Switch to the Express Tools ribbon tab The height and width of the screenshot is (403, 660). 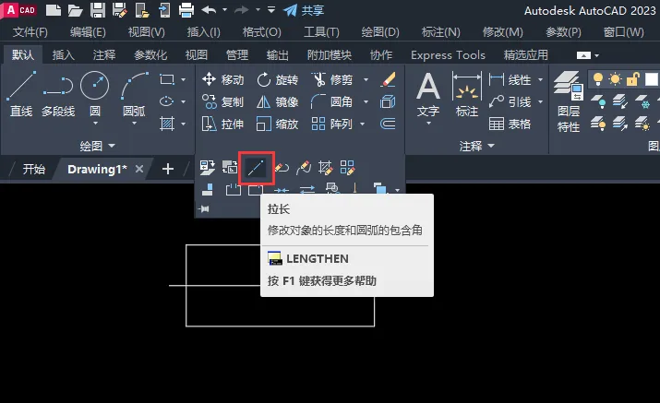click(x=448, y=54)
